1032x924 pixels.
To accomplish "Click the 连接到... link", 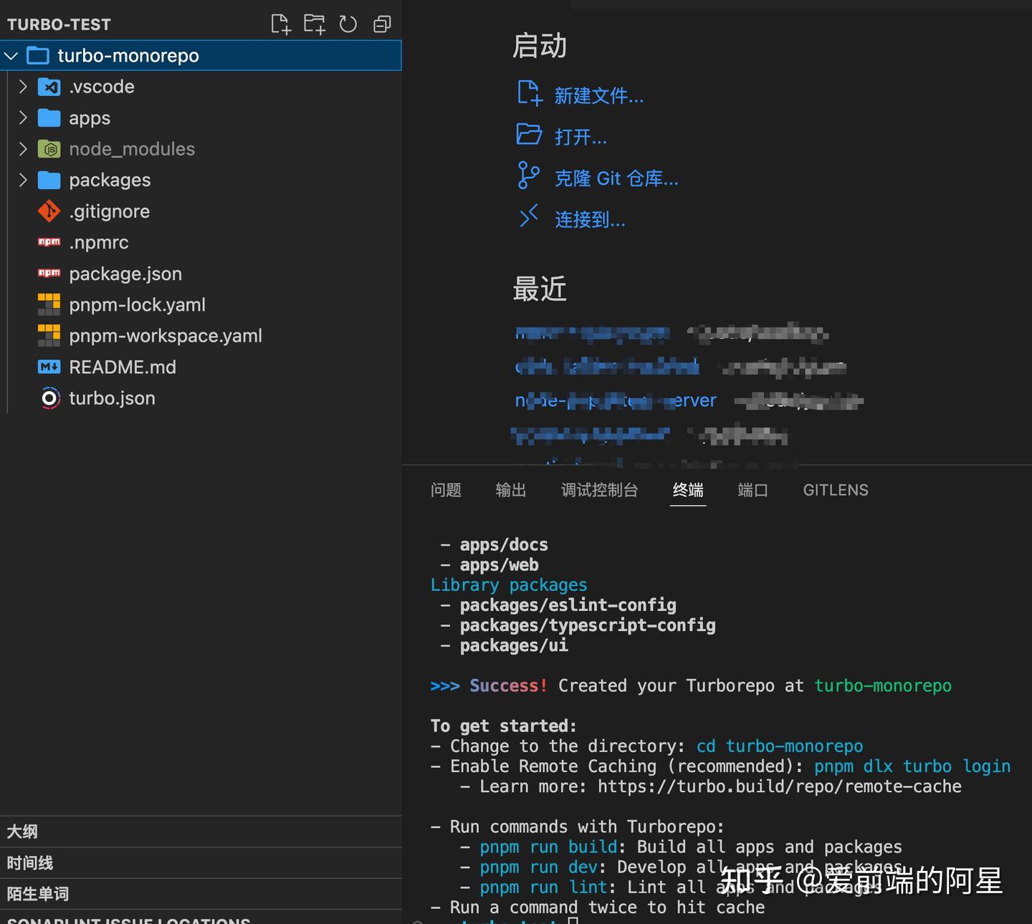I will (x=590, y=219).
